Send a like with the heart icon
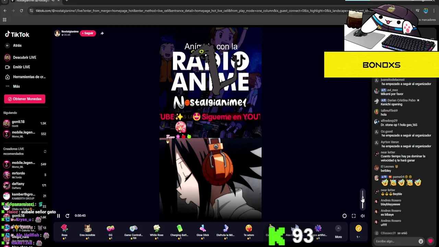Screen dimensions: 439x247 click(430, 241)
